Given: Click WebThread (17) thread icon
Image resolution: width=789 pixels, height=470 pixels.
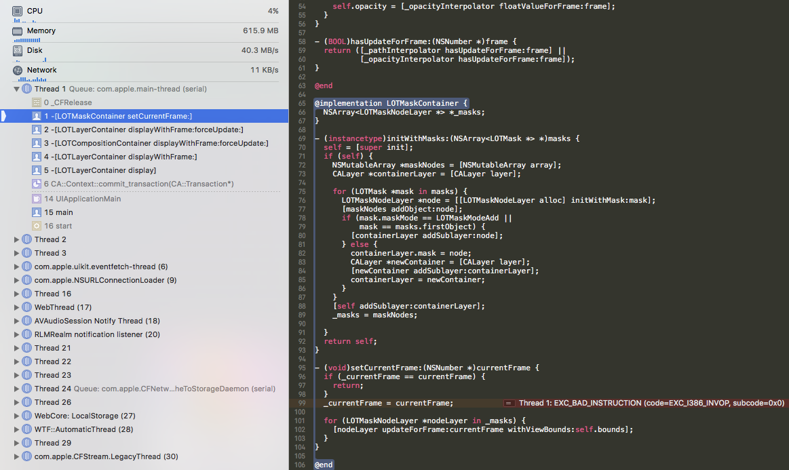Looking at the screenshot, I should 26,307.
